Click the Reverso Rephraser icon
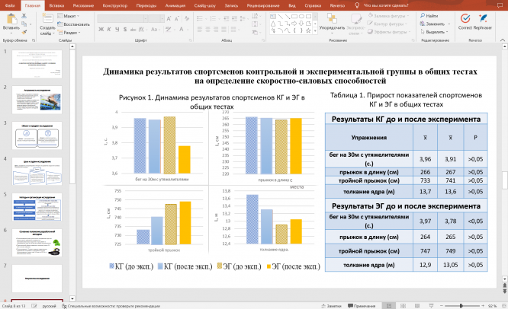Viewport: 508px width, 309px height. tap(485, 18)
